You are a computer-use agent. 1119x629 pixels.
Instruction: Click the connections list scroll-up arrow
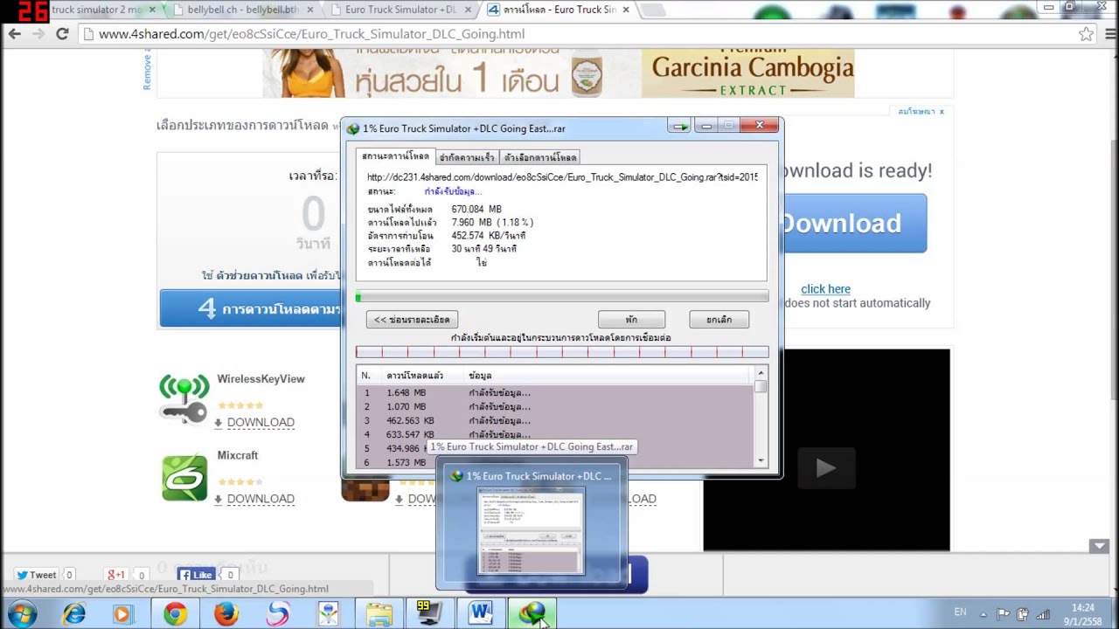click(x=761, y=374)
